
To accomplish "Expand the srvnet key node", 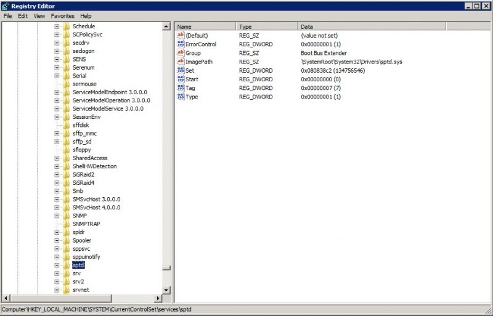I will (x=57, y=290).
